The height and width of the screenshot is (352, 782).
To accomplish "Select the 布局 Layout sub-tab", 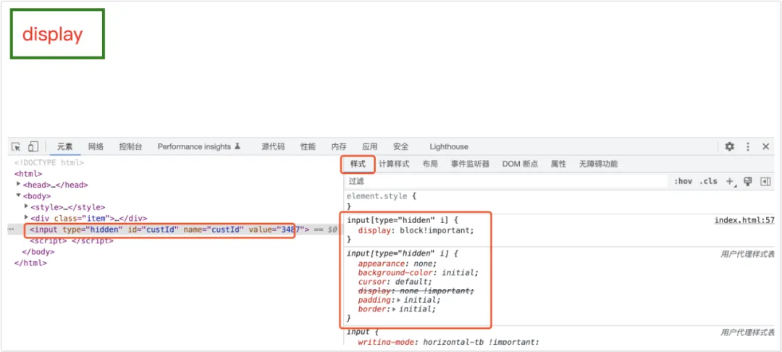I will pyautogui.click(x=430, y=164).
